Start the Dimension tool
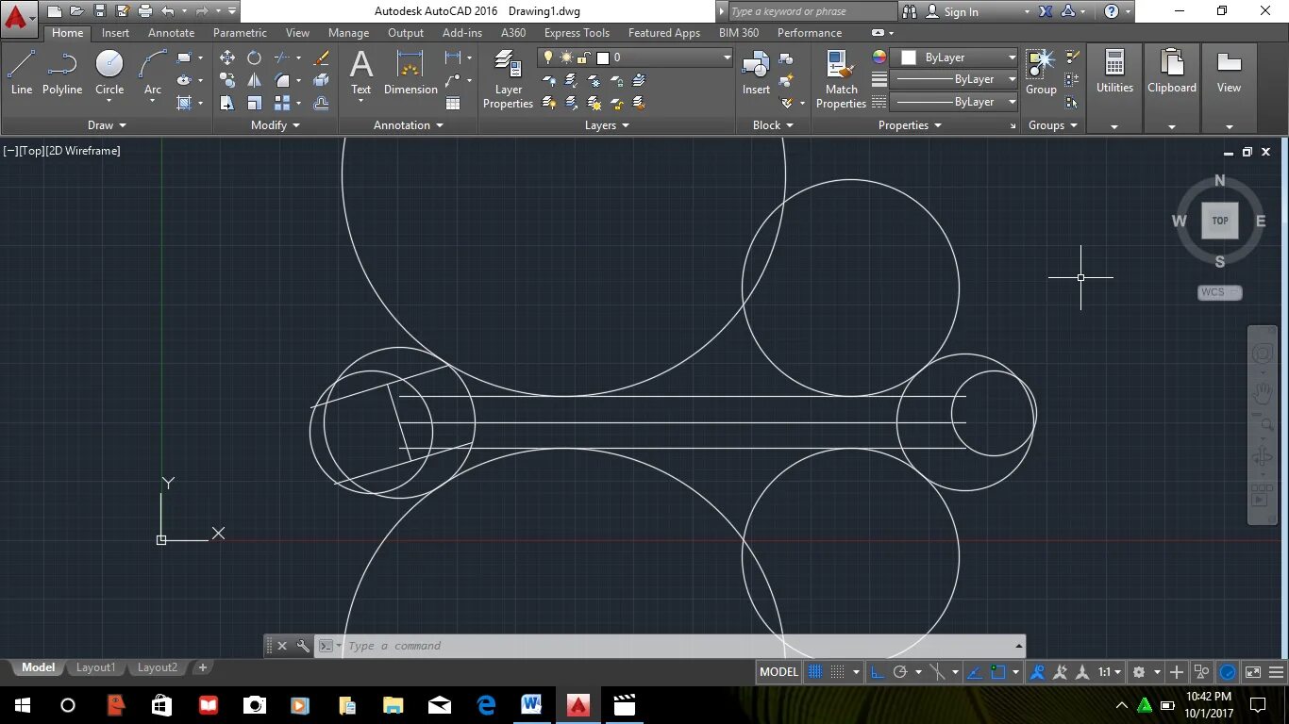Viewport: 1289px width, 724px height. coord(410,73)
